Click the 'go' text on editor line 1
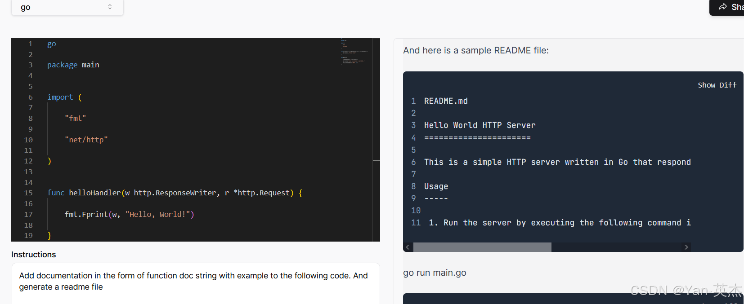This screenshot has height=304, width=744. pyautogui.click(x=52, y=44)
